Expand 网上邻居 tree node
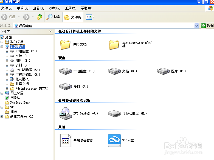Image resolution: width=214 pixels, height=160 pixels. pyautogui.click(x=2, y=93)
